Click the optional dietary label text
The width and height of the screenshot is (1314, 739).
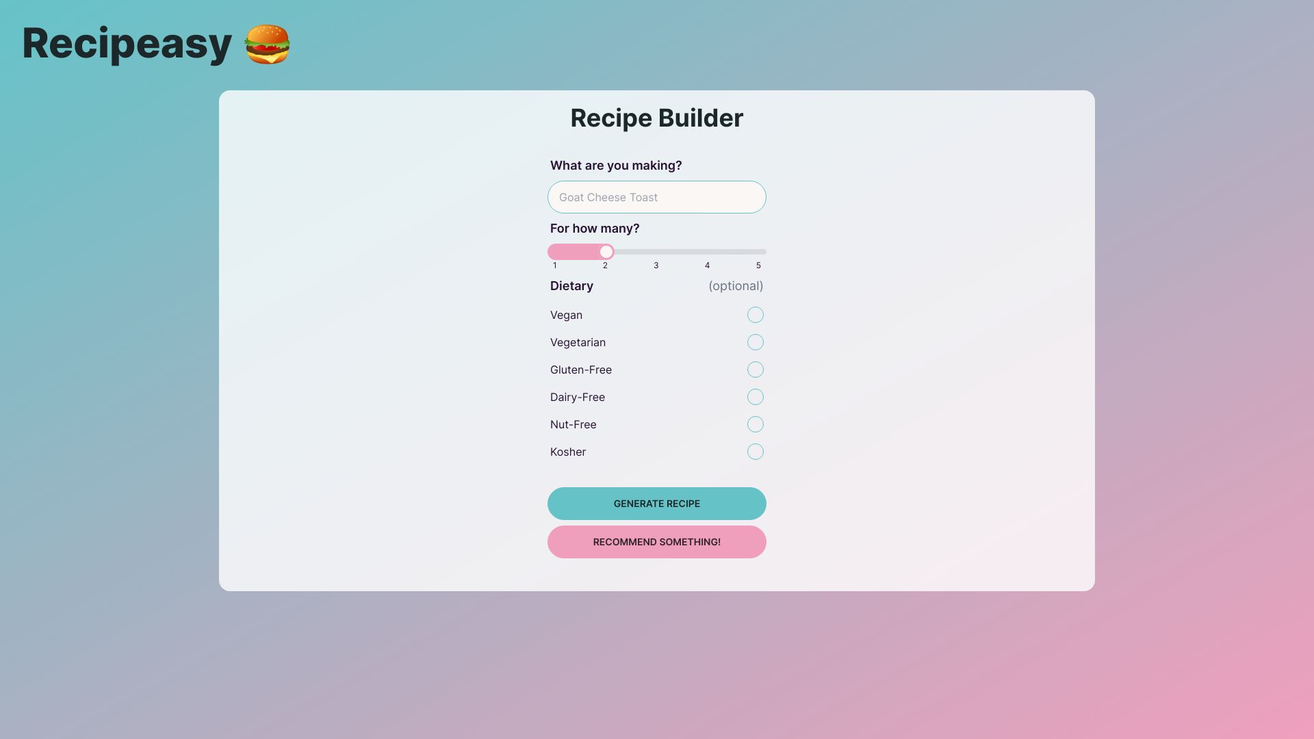pos(736,286)
